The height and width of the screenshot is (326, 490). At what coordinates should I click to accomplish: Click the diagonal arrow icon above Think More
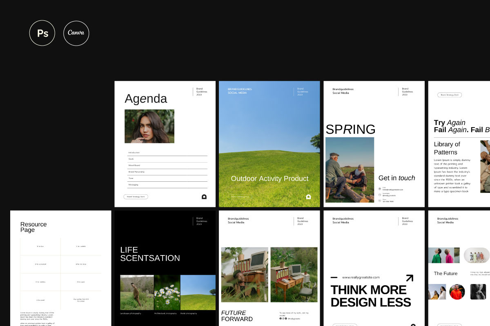(409, 278)
